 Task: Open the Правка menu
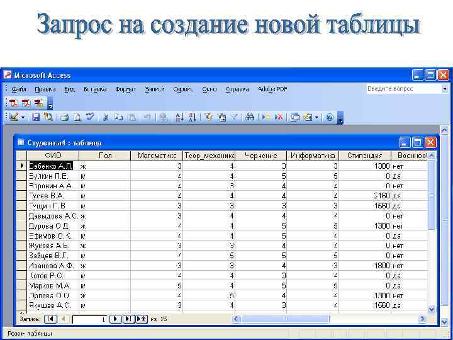(x=45, y=89)
